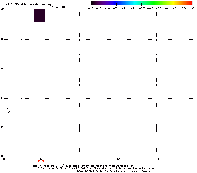Click the -0.5 colorbar label

click(x=159, y=9)
